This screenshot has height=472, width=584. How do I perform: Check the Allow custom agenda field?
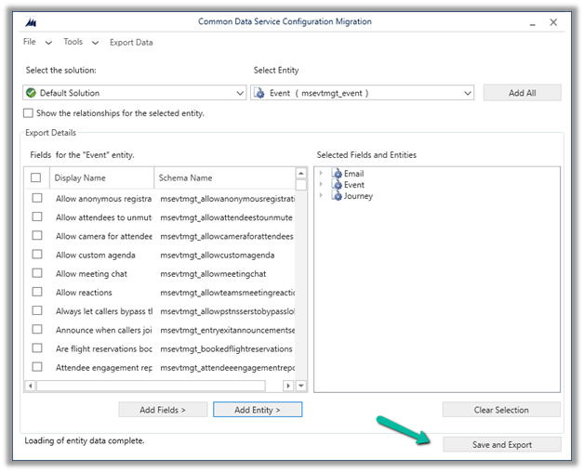click(x=37, y=255)
